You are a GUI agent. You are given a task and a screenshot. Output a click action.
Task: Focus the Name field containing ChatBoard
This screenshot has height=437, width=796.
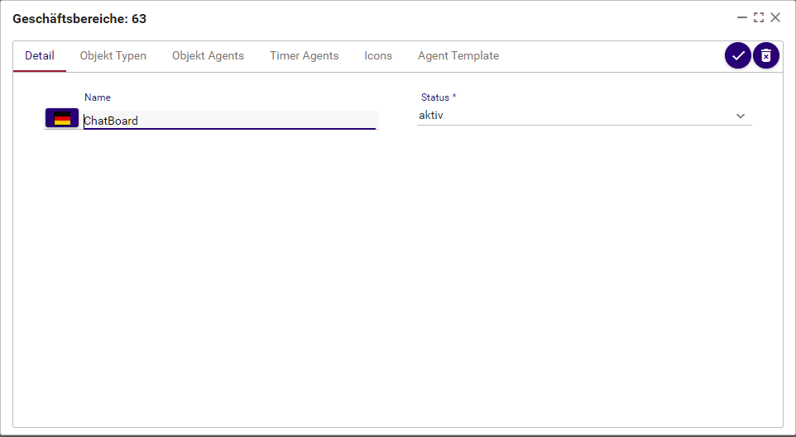coord(231,120)
